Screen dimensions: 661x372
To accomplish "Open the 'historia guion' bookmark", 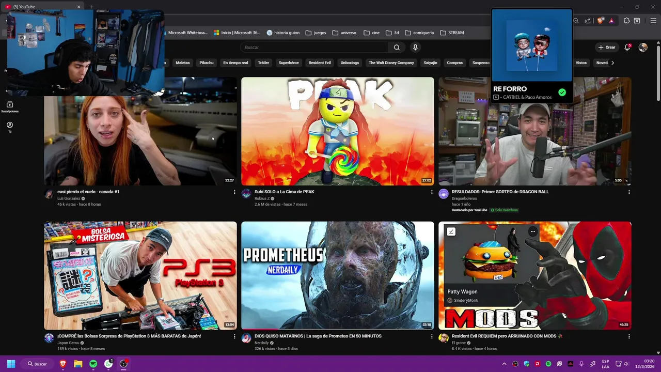I will pos(283,33).
